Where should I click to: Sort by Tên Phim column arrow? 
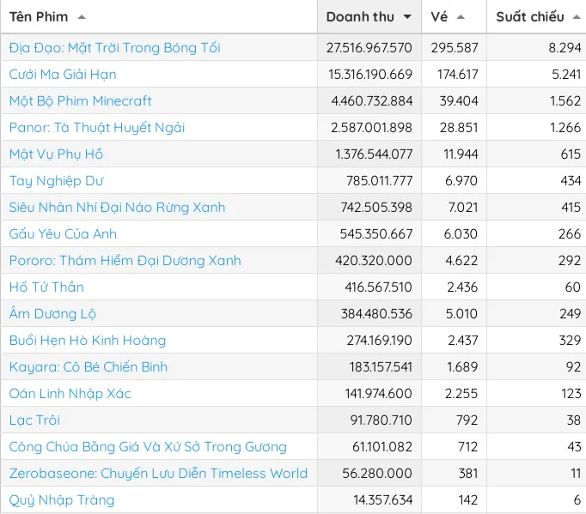(x=82, y=17)
